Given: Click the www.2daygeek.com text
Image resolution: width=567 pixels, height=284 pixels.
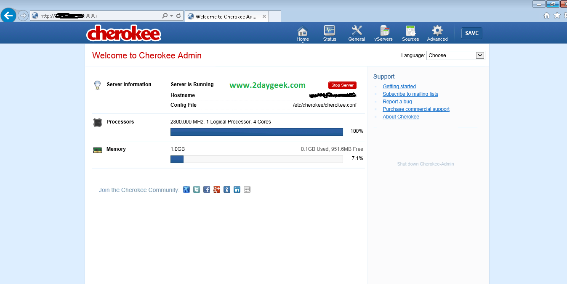Looking at the screenshot, I should (x=267, y=85).
